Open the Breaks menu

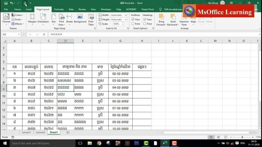[69, 20]
